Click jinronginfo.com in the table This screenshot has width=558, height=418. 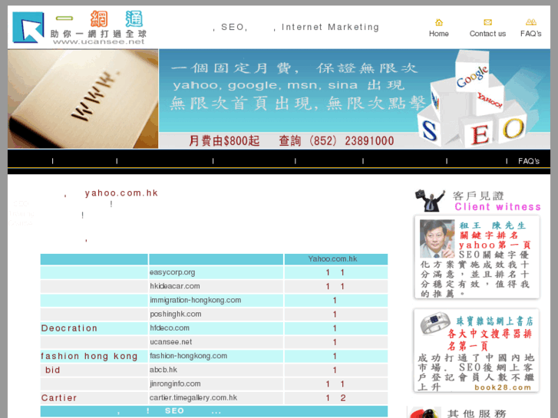pyautogui.click(x=175, y=383)
